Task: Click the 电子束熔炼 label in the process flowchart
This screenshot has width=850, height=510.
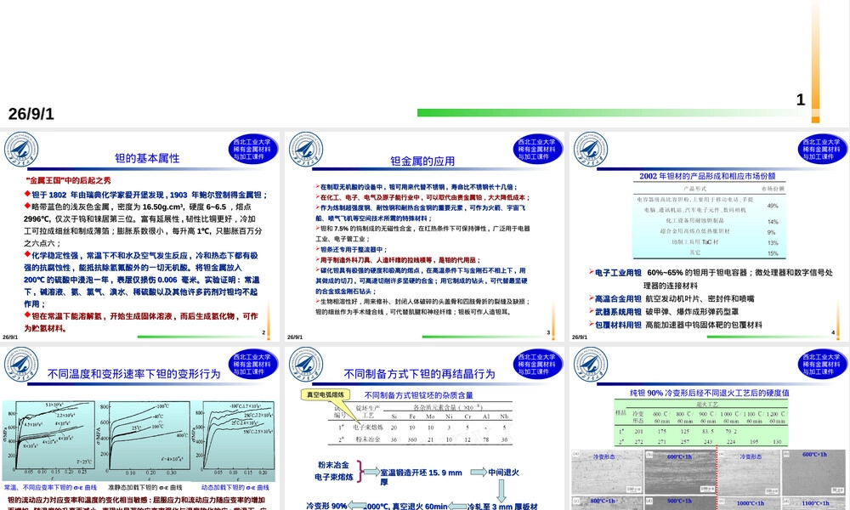Action: tap(333, 477)
